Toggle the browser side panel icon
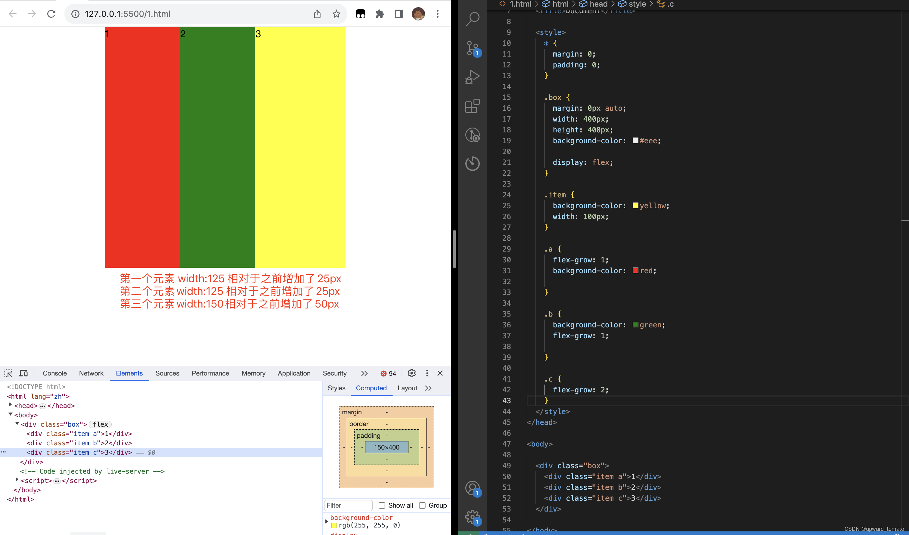909x535 pixels. pyautogui.click(x=399, y=14)
